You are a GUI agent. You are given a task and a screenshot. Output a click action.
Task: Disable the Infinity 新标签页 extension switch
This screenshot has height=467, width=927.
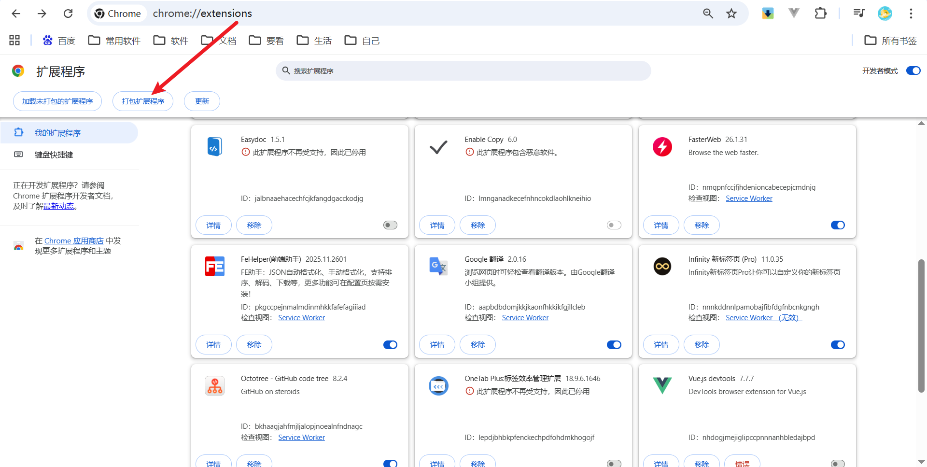coord(838,345)
